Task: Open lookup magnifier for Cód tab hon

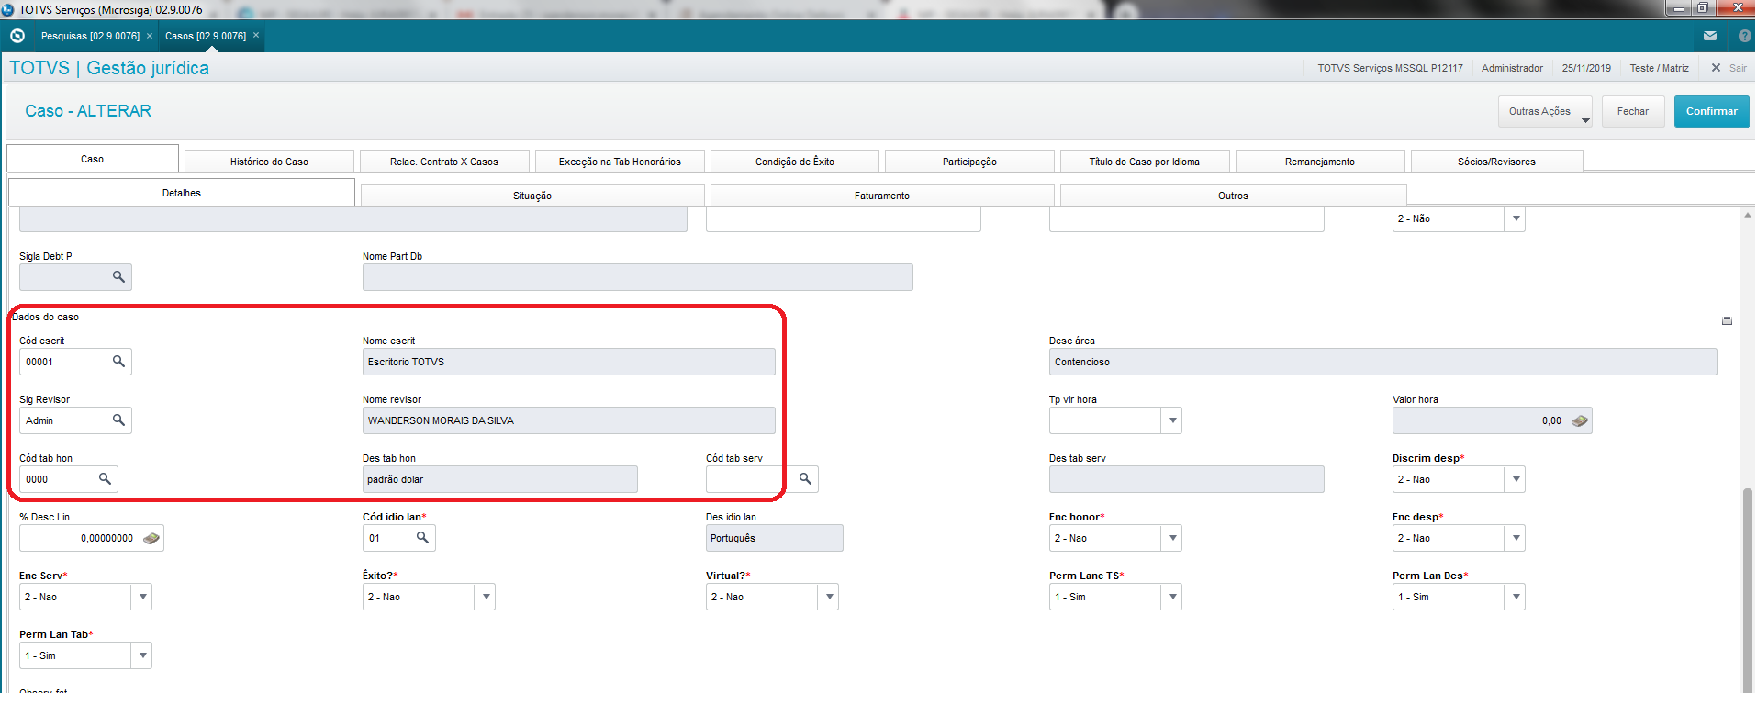Action: [105, 479]
